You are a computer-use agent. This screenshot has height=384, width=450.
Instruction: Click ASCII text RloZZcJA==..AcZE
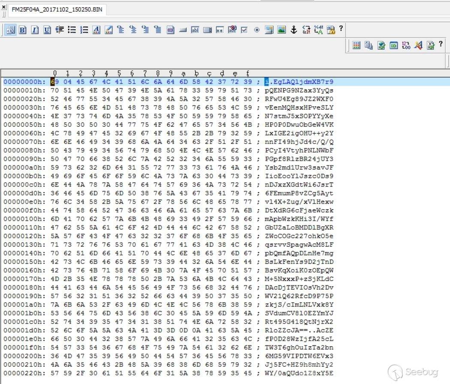coord(299,330)
